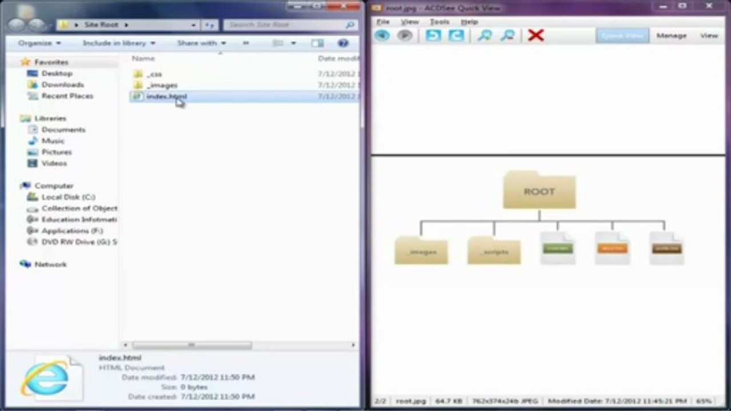The height and width of the screenshot is (411, 731).
Task: Switch to the View mode tab in ACDSee
Action: 709,35
